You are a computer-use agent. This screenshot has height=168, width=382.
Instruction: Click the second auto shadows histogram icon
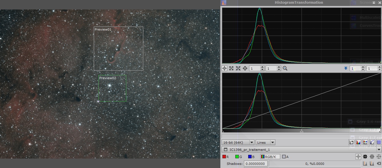coord(372,164)
